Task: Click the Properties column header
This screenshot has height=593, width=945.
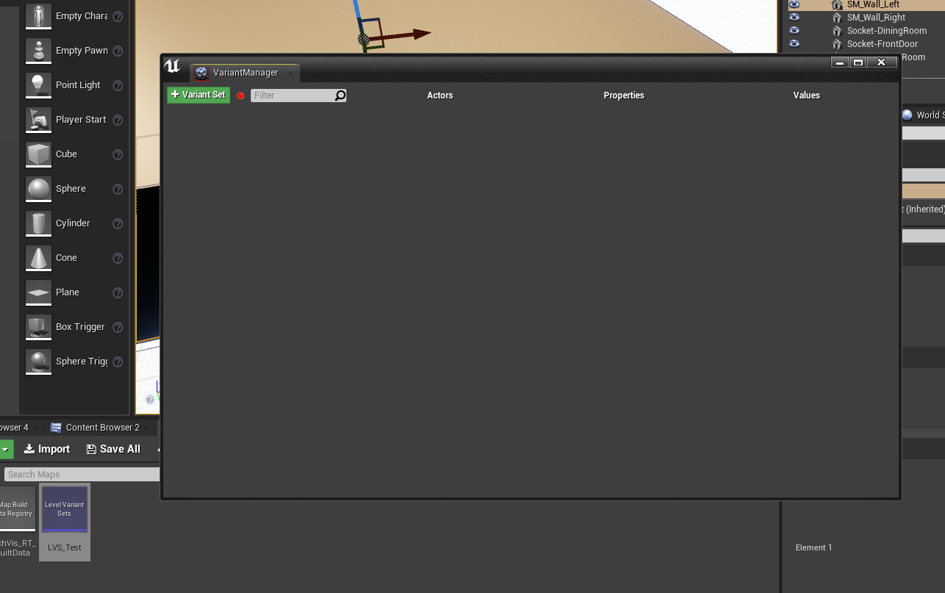Action: click(x=624, y=96)
